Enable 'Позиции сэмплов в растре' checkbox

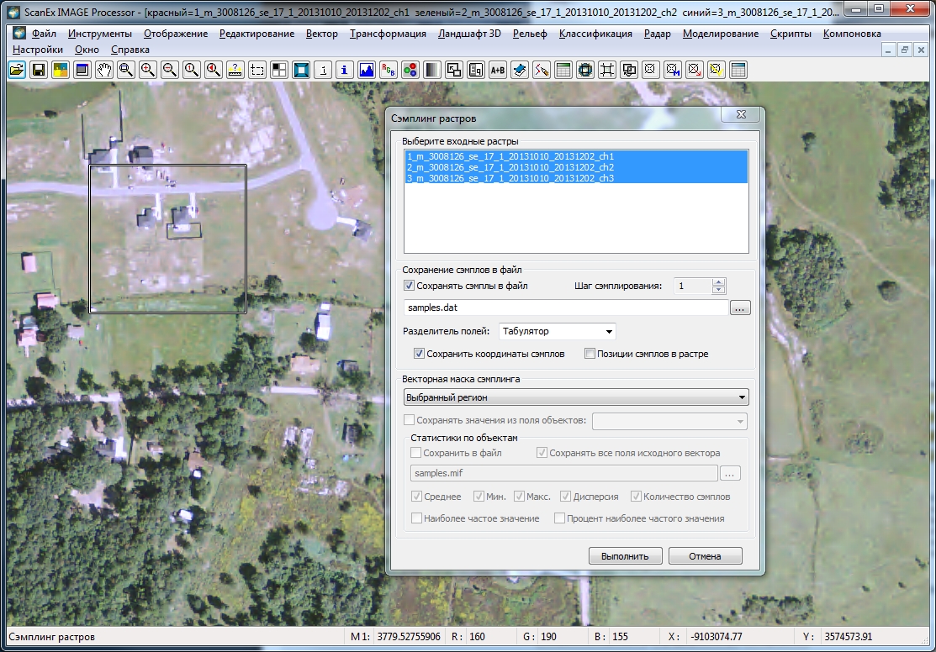590,354
